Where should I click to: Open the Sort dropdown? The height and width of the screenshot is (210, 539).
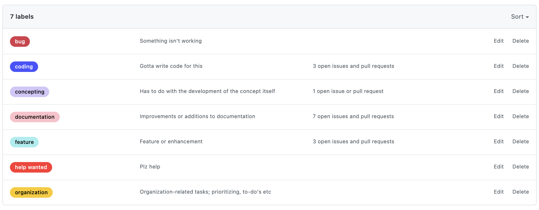[x=520, y=17]
